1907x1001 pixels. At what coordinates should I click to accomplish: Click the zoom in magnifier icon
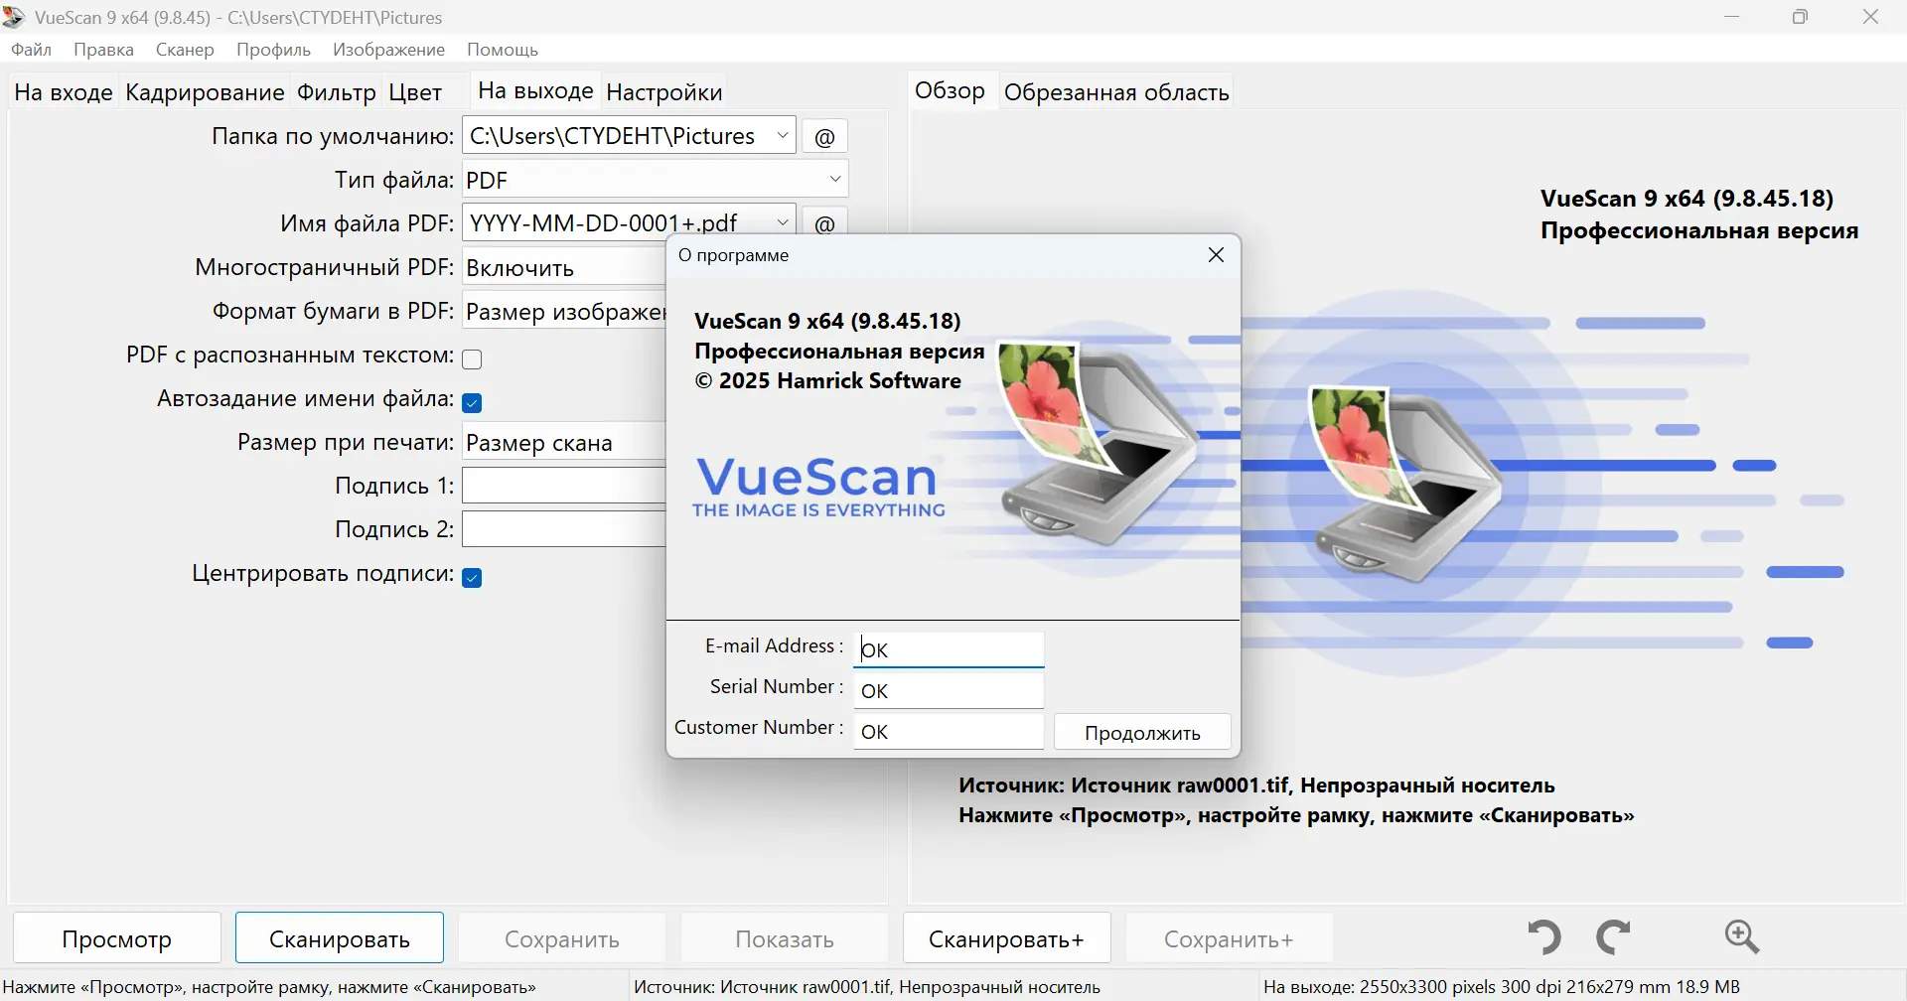pos(1742,936)
